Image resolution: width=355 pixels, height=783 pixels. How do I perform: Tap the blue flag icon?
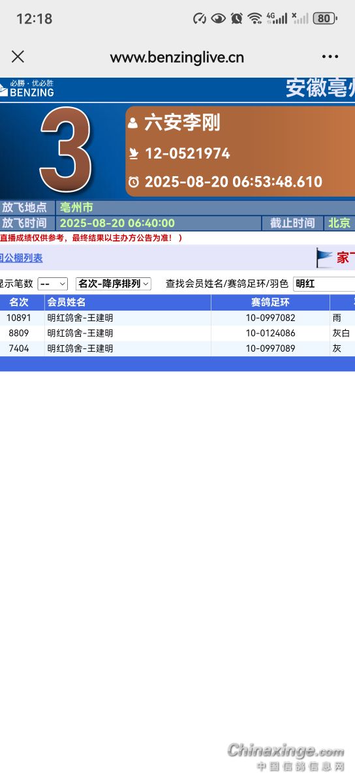click(324, 258)
